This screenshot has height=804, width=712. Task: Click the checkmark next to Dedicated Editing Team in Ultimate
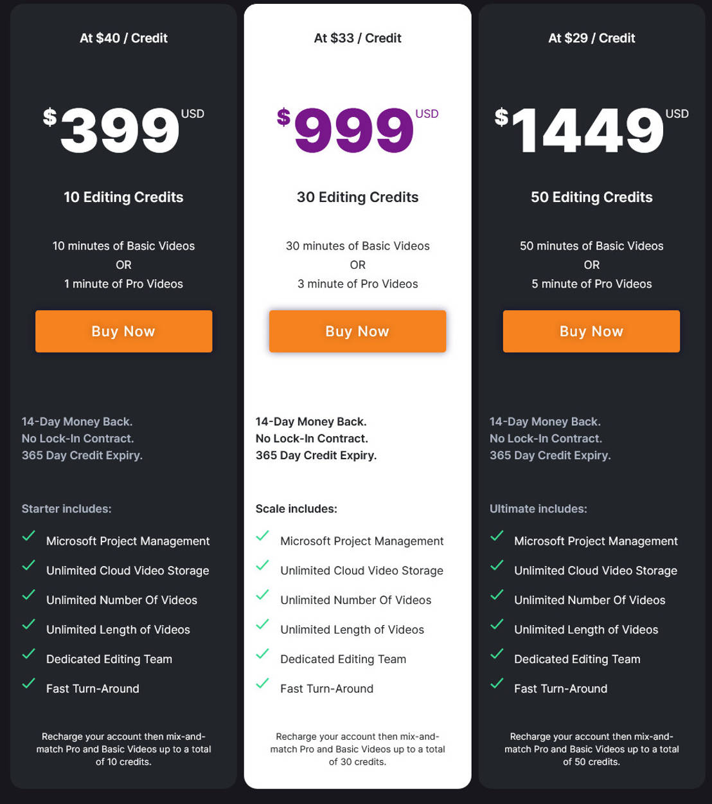coord(496,653)
